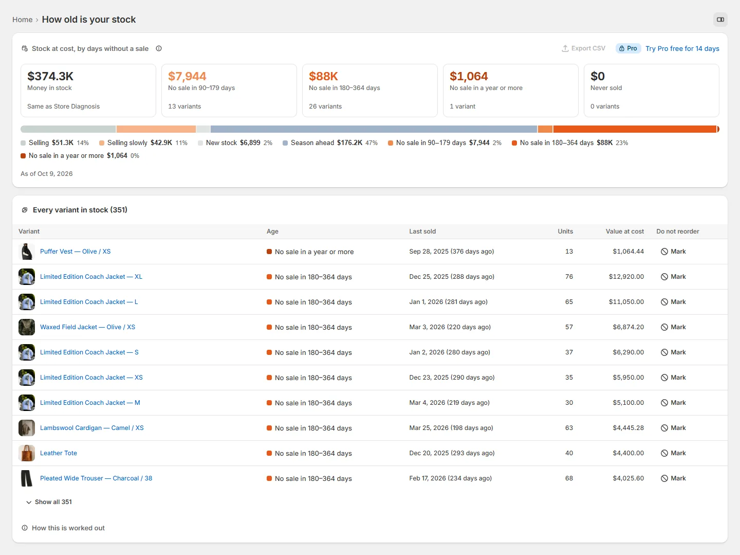This screenshot has height=555, width=740.
Task: Mark Puffer Vest Olive XS as do not reorder
Action: coord(673,252)
